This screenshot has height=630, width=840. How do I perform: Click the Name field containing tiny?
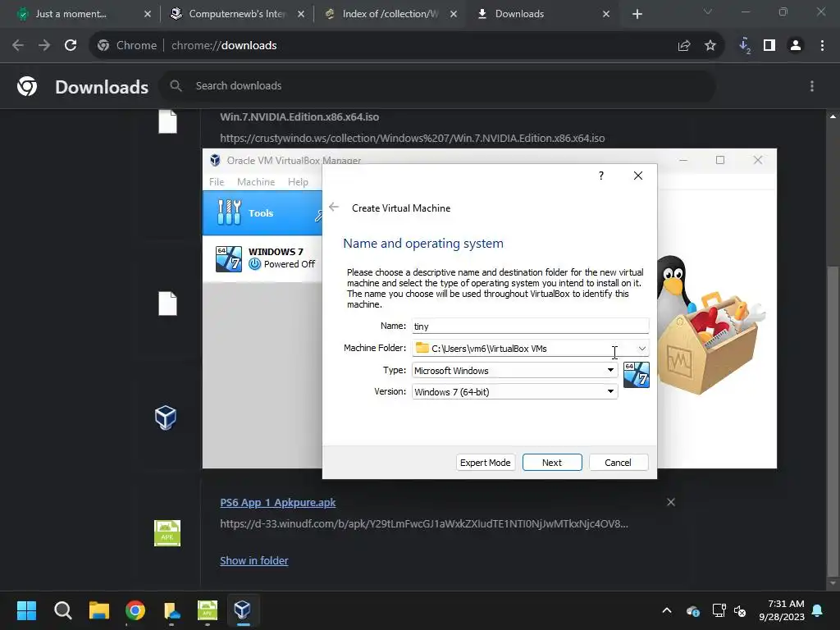531,326
